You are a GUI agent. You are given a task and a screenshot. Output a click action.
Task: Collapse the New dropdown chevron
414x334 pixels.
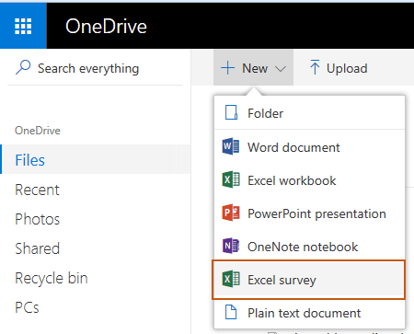point(281,69)
